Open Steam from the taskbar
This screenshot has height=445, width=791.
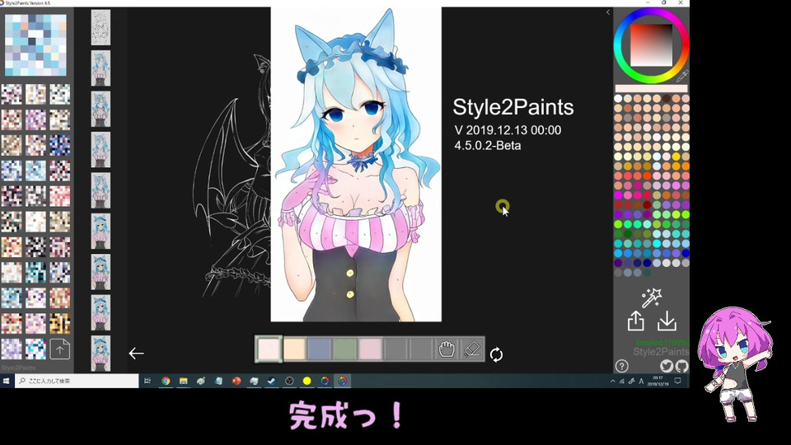coord(271,381)
